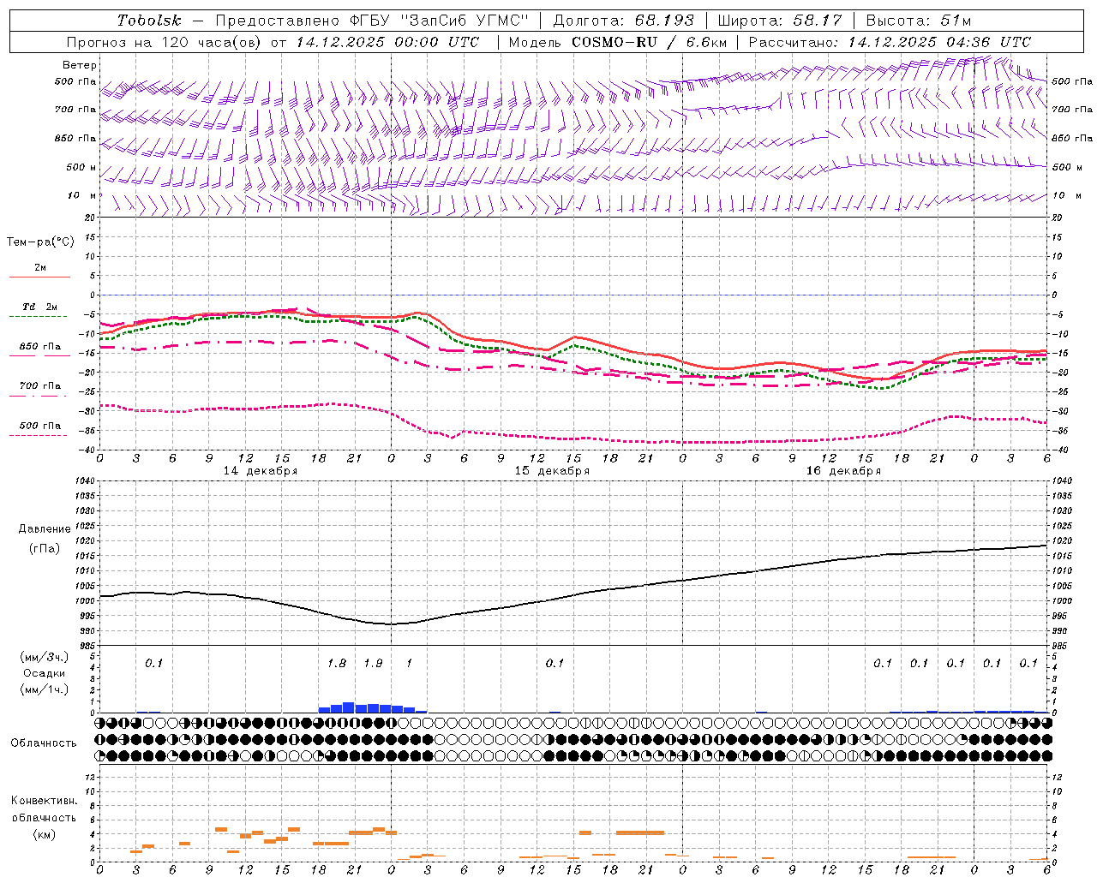Screen dimensions: 1097x877
Task: Click forecast start '14.12.2025 00:00 UTC'
Action: tap(388, 42)
